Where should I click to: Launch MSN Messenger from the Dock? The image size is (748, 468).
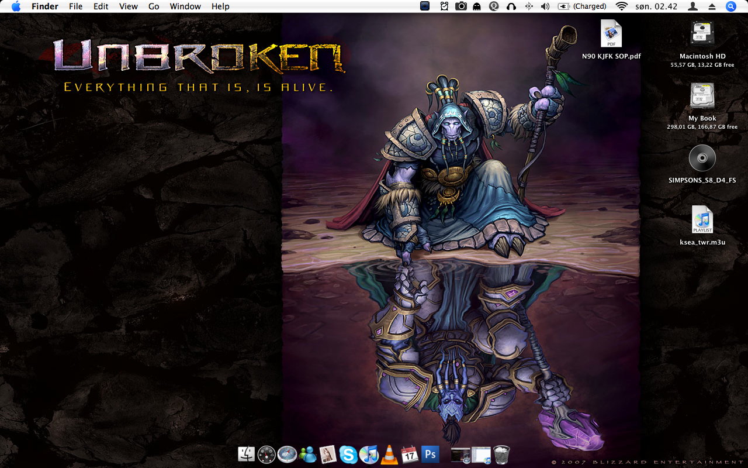tap(307, 454)
